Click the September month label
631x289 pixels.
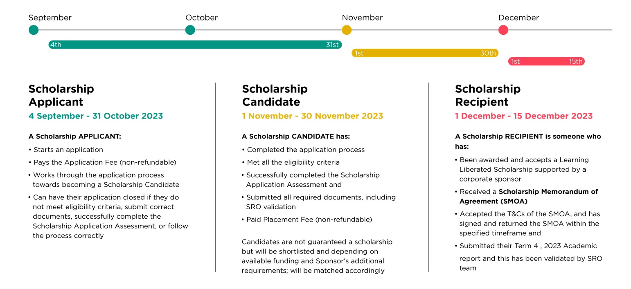[x=50, y=18]
